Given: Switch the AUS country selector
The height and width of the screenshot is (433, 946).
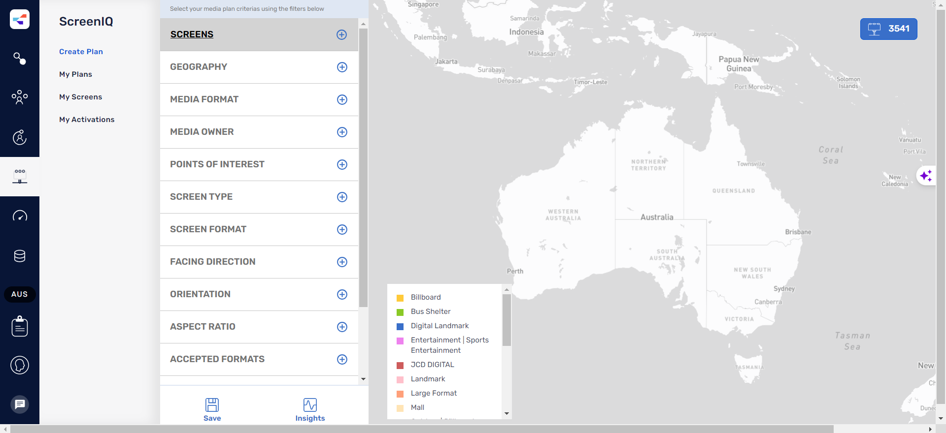Looking at the screenshot, I should coord(20,294).
